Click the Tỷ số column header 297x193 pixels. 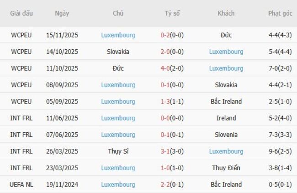tap(172, 13)
